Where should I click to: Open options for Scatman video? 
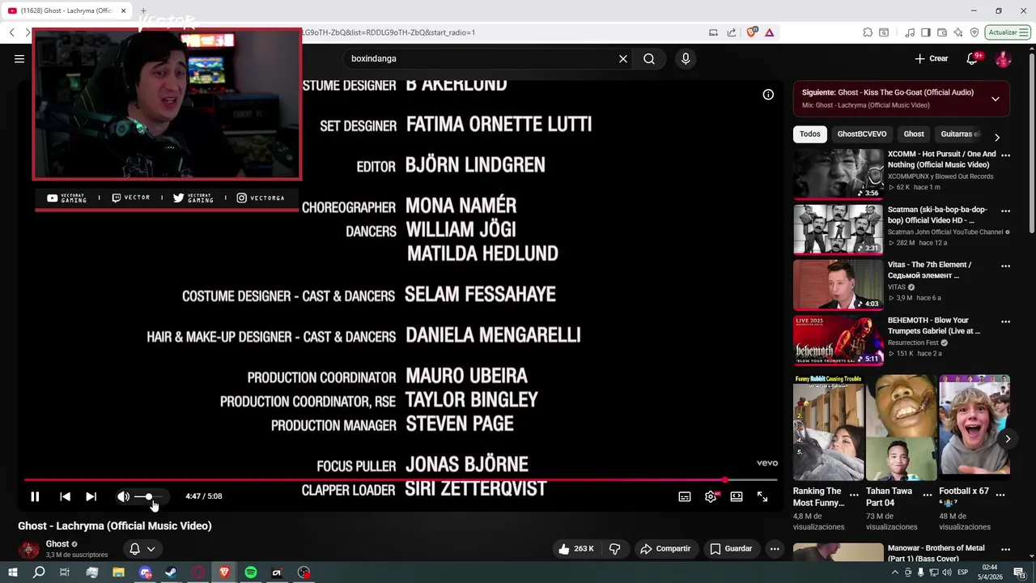pyautogui.click(x=1005, y=211)
